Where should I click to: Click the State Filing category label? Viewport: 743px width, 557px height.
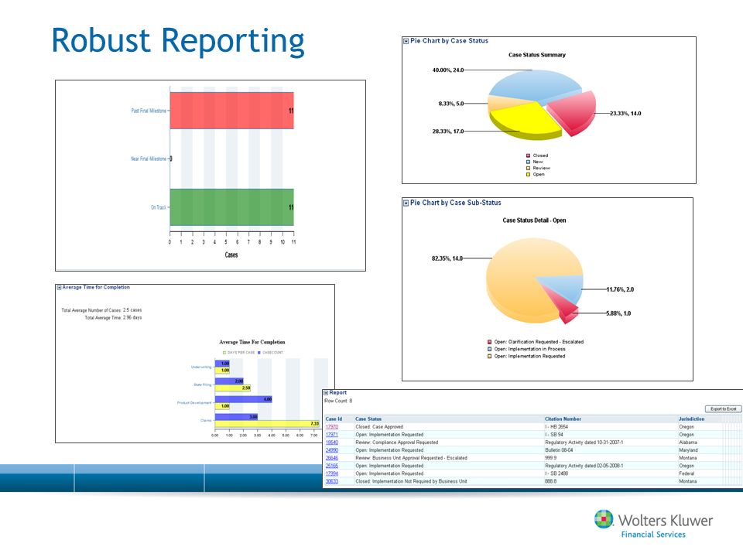(202, 384)
